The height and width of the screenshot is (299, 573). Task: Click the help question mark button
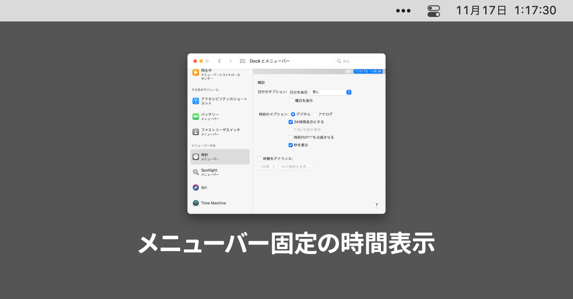[376, 205]
